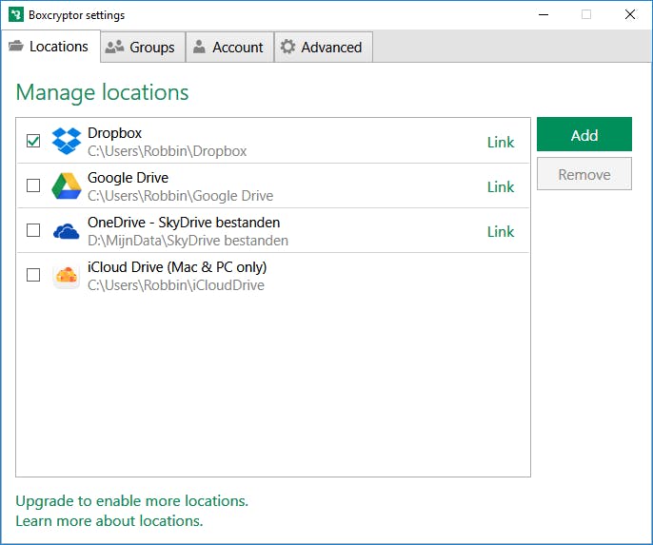Click Link next to Dropbox
The image size is (653, 545).
click(501, 142)
